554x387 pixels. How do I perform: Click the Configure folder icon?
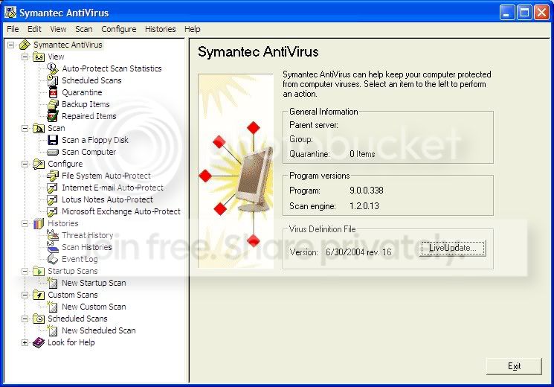pyautogui.click(x=39, y=164)
